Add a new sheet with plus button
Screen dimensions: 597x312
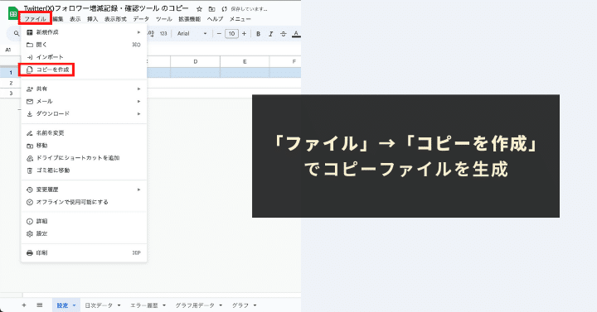(24, 305)
